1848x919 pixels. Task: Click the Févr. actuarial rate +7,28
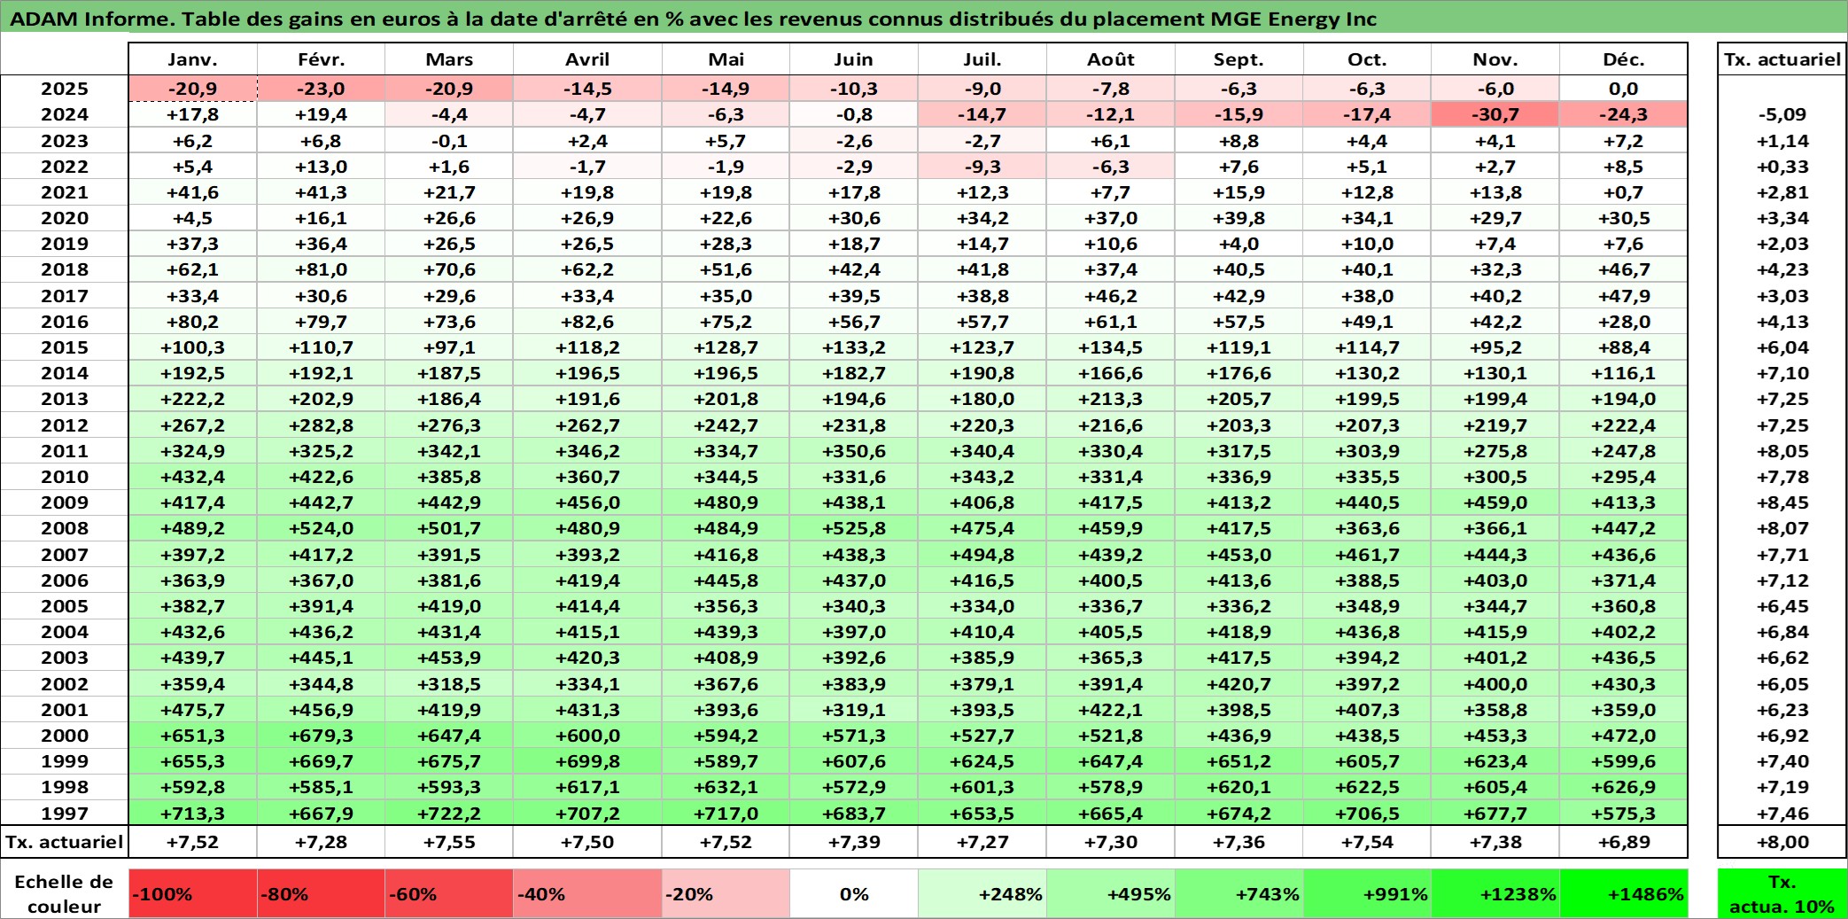pos(321,842)
